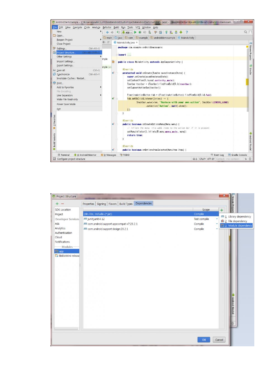Select Library dependency from popup
Viewport: 257px width, 374px height.
pos(236,217)
